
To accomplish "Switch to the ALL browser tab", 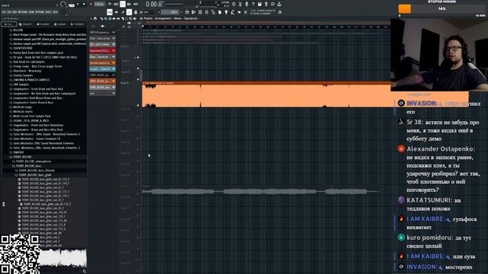I will coord(9,24).
